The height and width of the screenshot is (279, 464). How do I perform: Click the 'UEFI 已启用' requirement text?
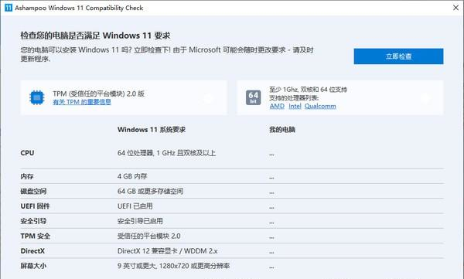(135, 206)
